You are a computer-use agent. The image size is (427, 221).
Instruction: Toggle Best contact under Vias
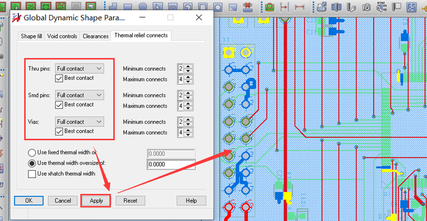[x=59, y=131]
